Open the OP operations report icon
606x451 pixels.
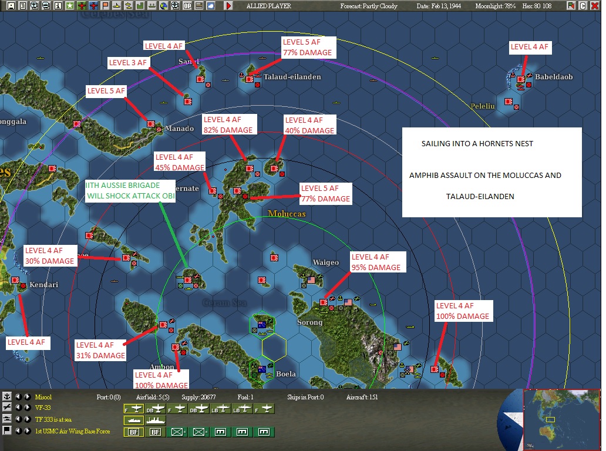pyautogui.click(x=187, y=6)
